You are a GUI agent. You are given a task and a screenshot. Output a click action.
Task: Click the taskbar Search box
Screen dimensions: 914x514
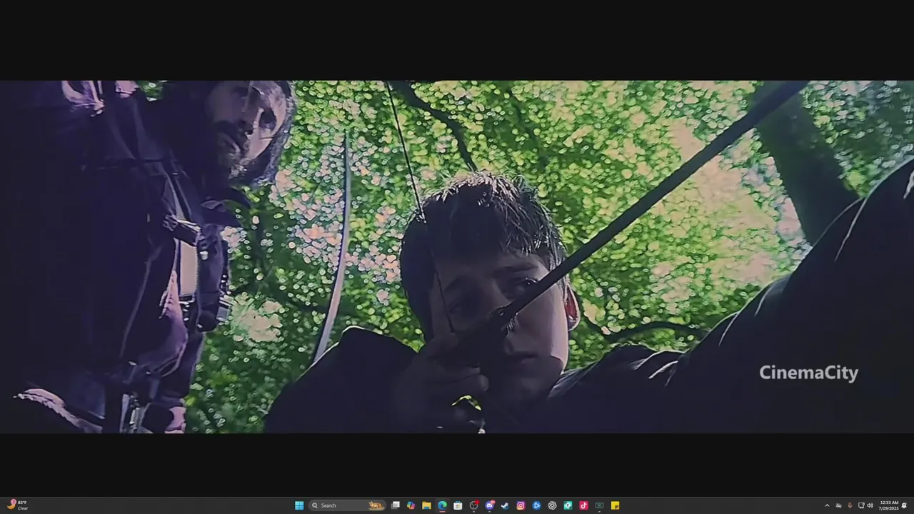click(347, 505)
